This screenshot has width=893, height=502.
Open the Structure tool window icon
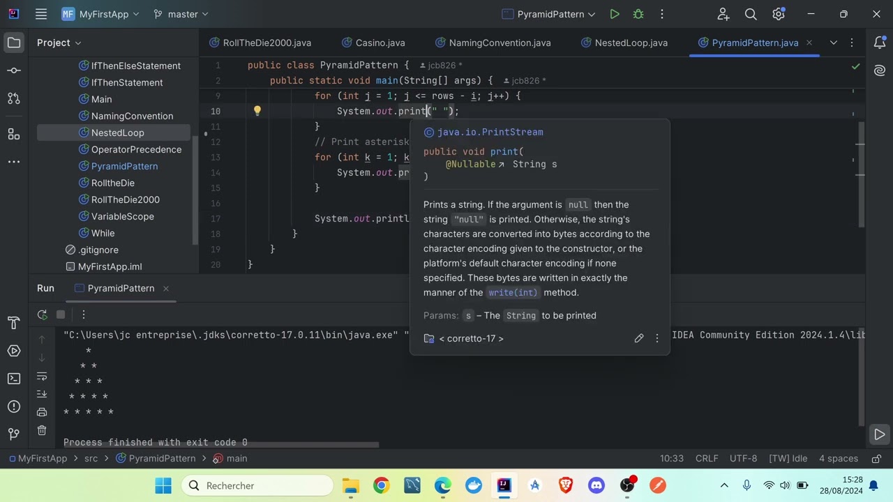(14, 133)
